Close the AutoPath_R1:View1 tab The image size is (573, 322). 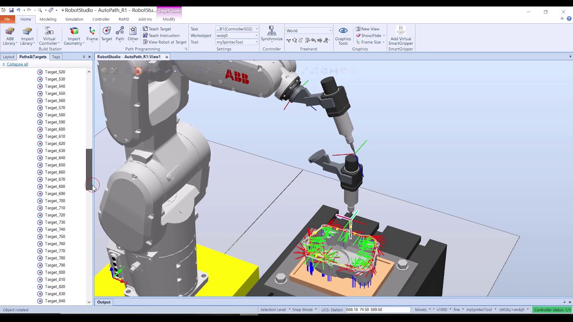click(167, 57)
